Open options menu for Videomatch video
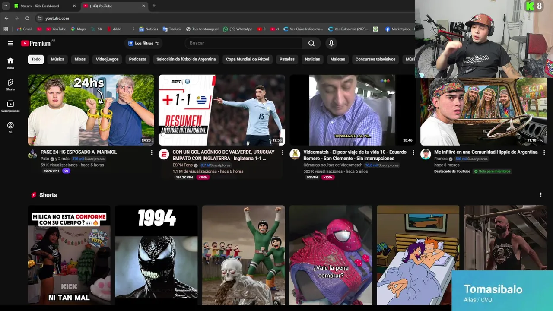 click(x=413, y=152)
